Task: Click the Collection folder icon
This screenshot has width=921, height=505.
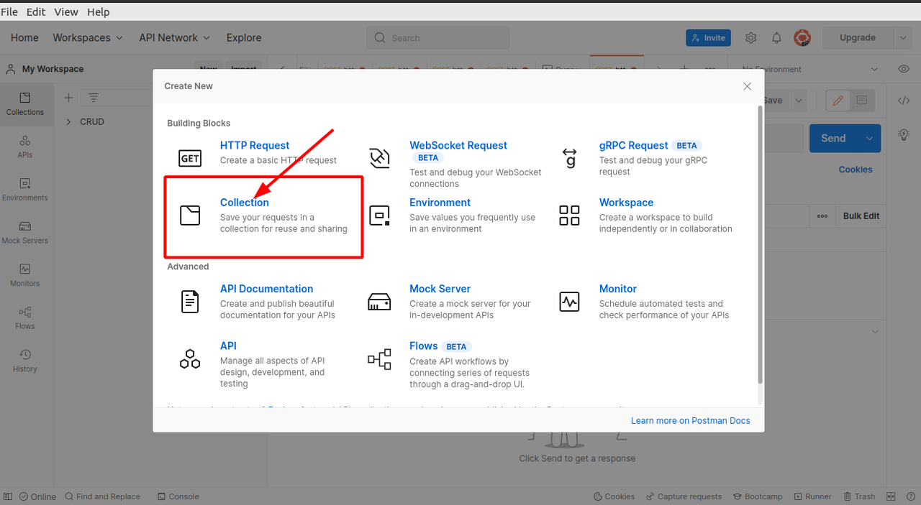Action: pyautogui.click(x=190, y=215)
